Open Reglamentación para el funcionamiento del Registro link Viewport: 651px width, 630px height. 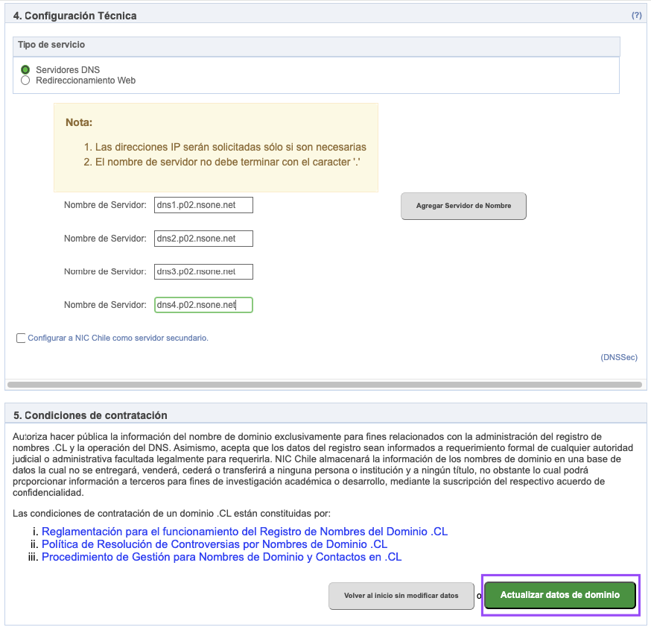(244, 532)
